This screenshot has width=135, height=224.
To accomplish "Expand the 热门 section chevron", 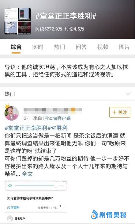I will [x=128, y=94].
